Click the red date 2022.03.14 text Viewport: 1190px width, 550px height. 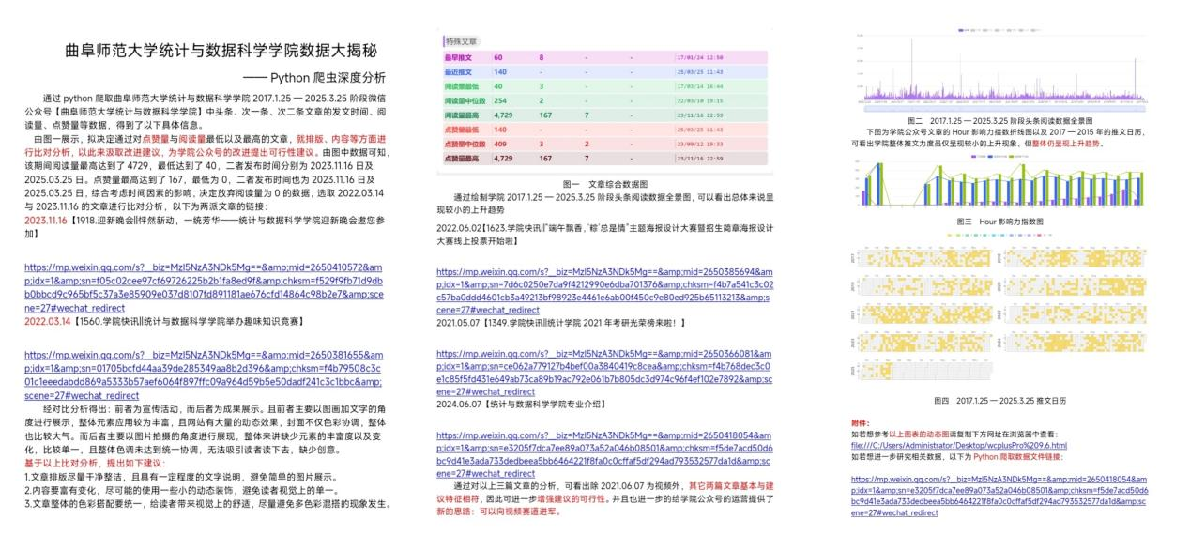click(x=46, y=321)
